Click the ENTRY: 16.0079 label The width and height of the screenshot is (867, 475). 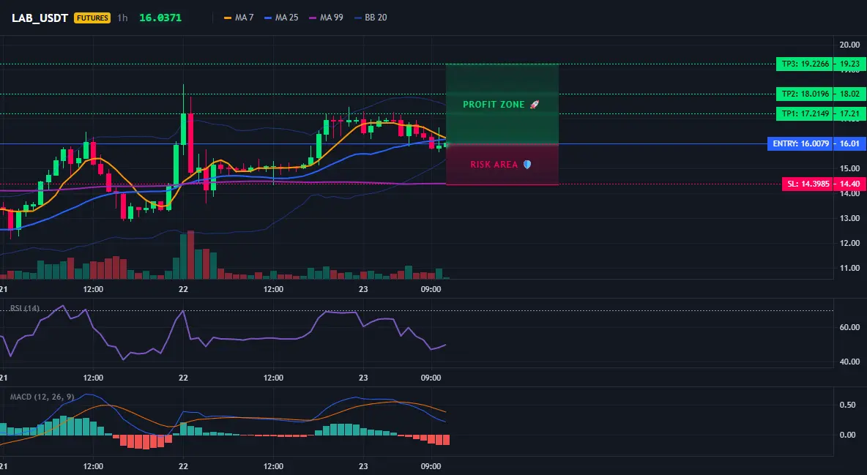[800, 143]
